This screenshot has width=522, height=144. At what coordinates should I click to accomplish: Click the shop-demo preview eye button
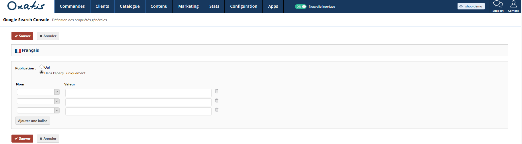pos(471,6)
